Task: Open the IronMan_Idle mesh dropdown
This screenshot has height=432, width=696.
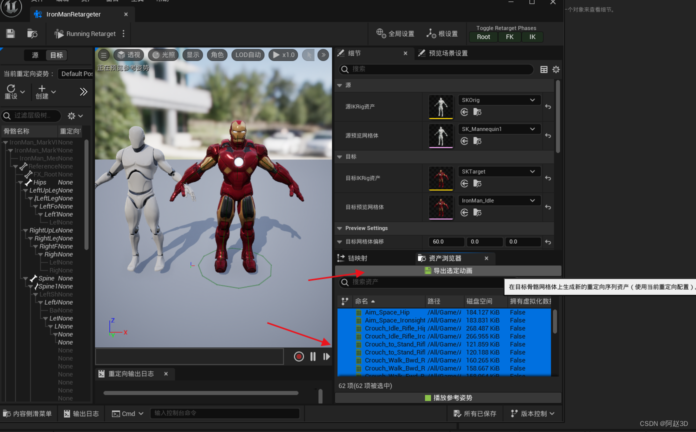Action: click(x=499, y=200)
